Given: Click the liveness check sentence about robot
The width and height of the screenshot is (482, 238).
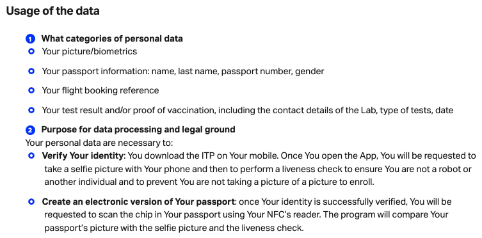Looking at the screenshot, I should tap(257, 169).
